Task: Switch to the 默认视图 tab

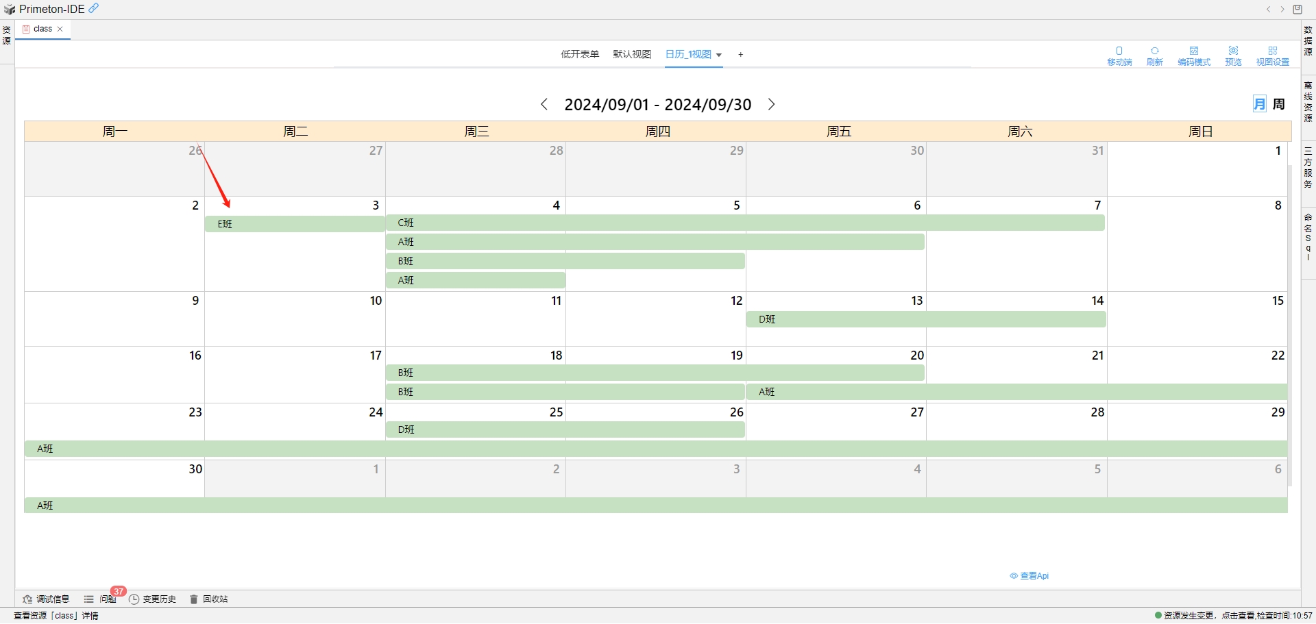Action: click(631, 54)
